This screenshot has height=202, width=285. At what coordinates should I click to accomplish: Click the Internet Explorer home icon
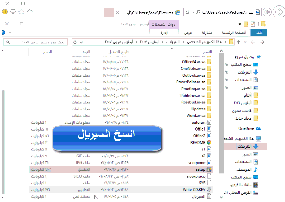(30, 12)
